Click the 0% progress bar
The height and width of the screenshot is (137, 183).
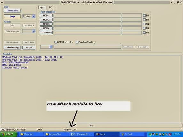pos(91,126)
